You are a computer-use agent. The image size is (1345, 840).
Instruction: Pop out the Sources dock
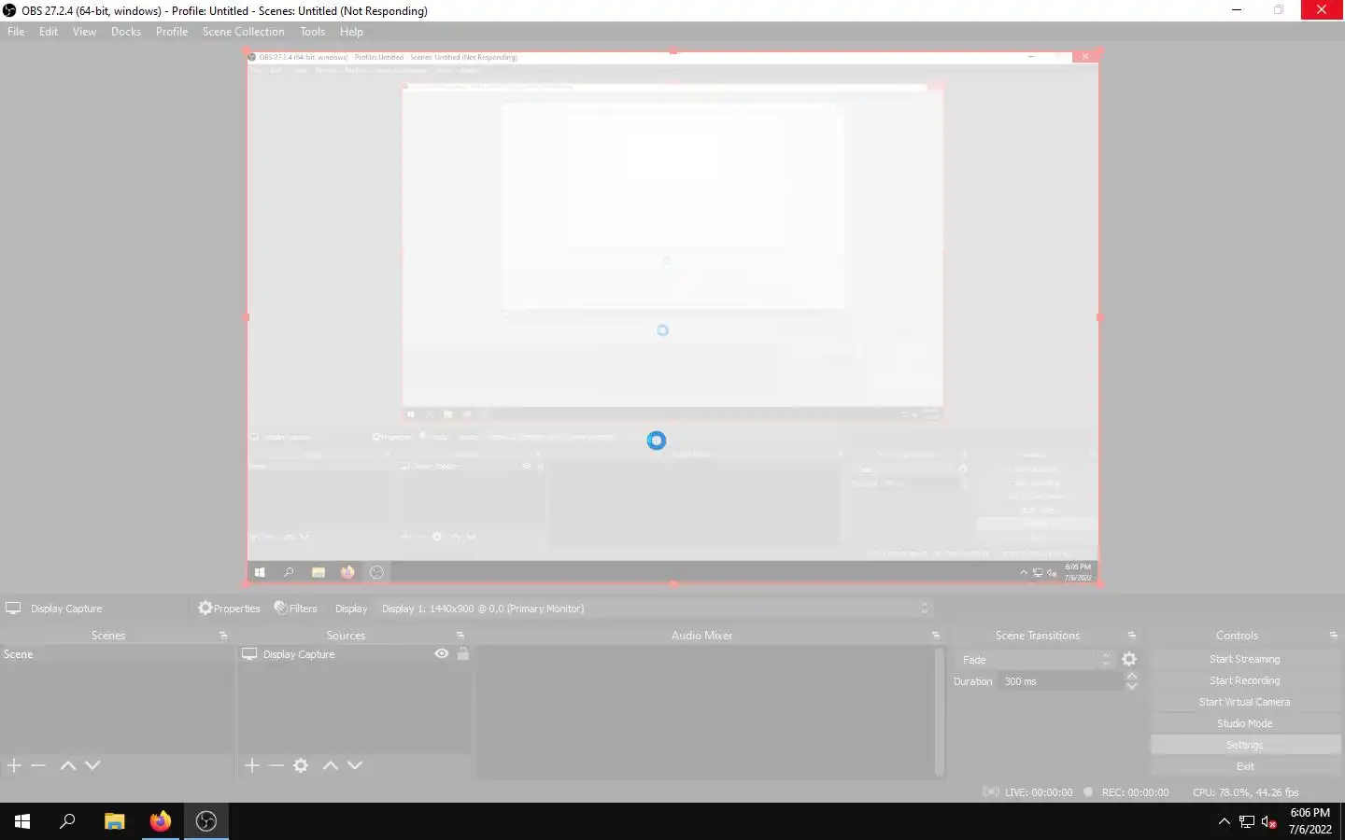(x=460, y=636)
